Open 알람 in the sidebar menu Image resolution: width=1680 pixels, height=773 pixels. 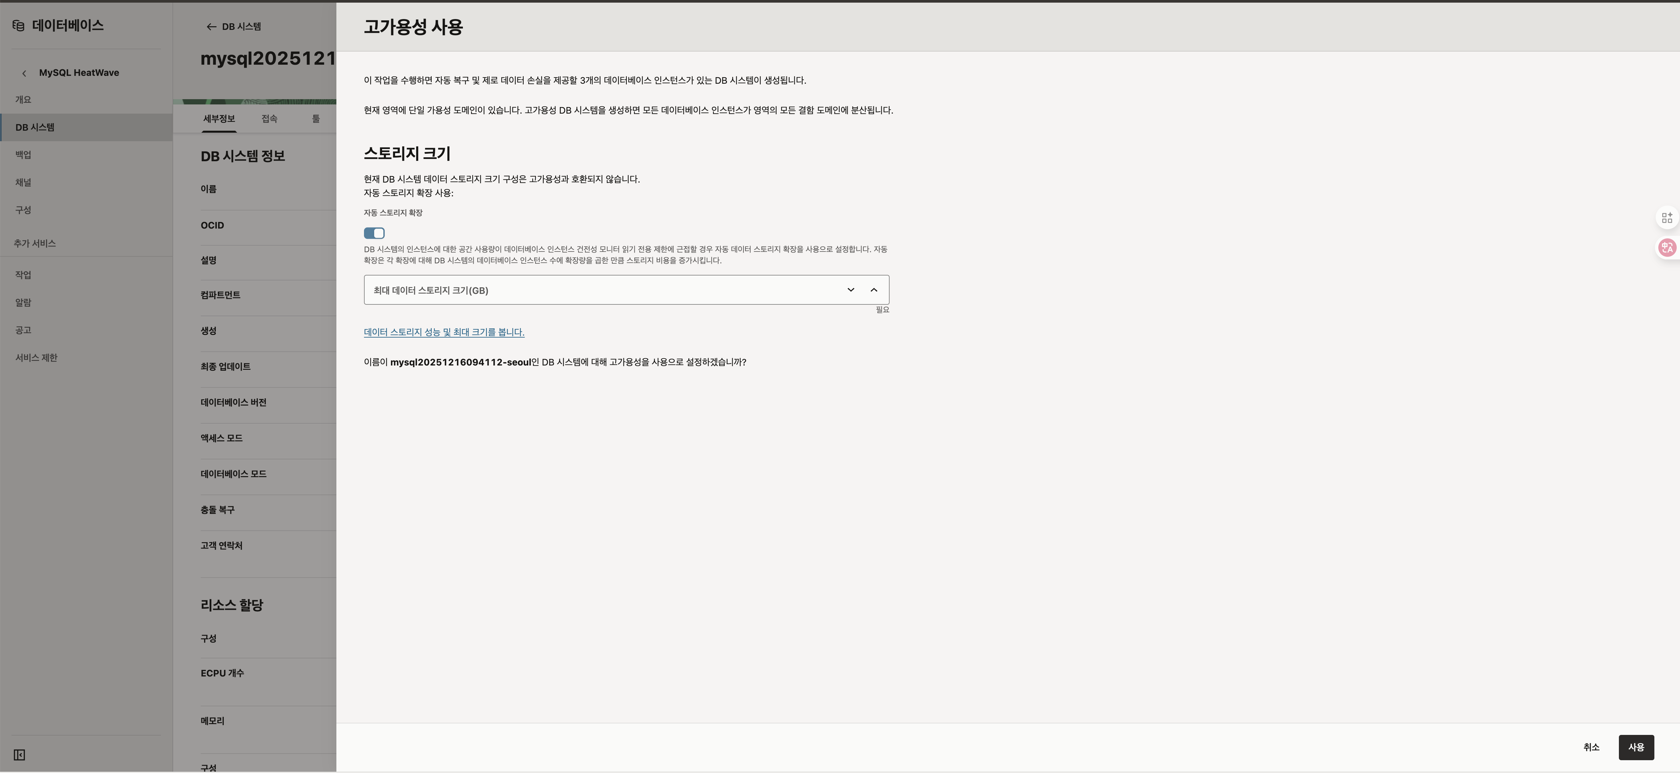[23, 302]
